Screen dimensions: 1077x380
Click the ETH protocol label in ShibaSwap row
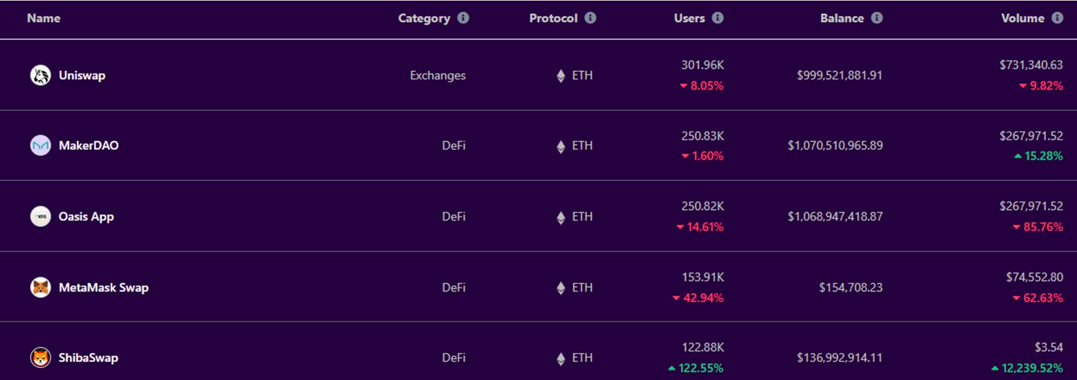582,358
